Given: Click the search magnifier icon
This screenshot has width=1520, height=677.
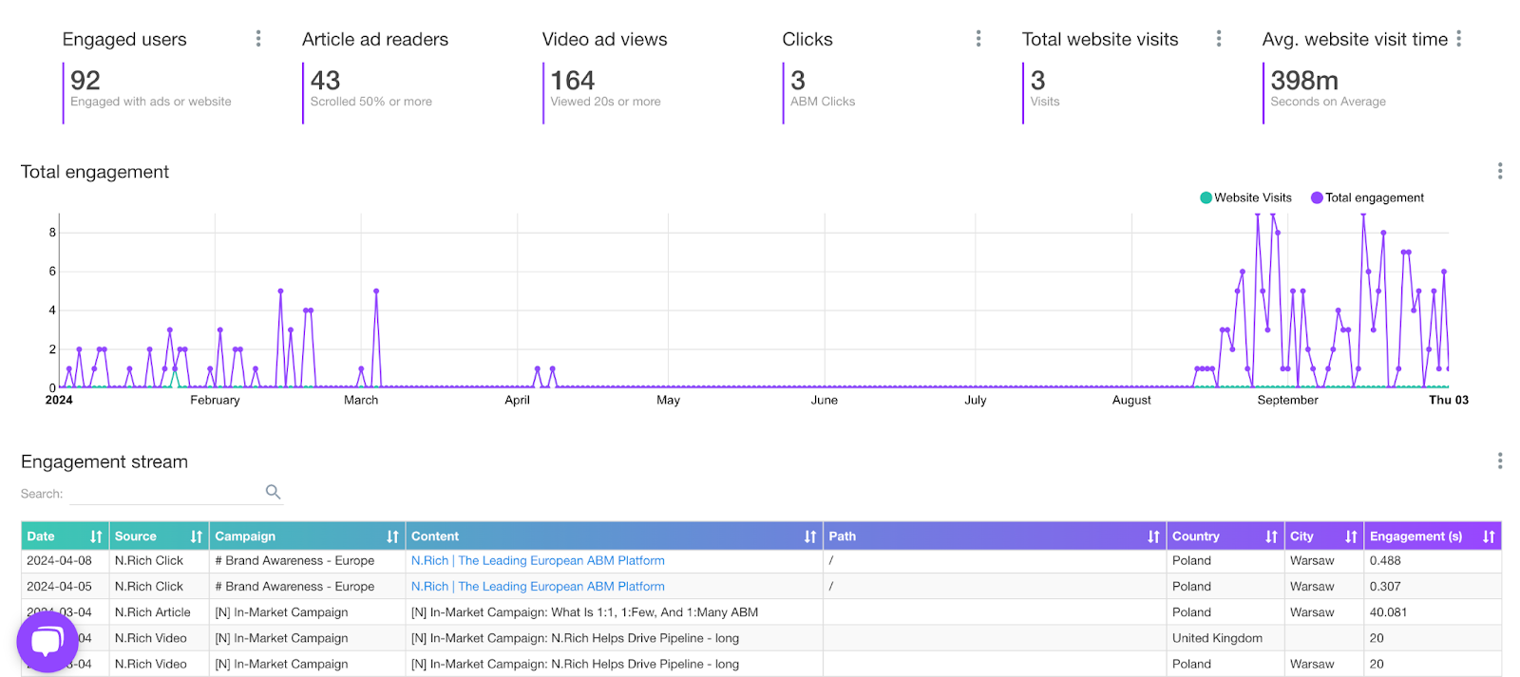Looking at the screenshot, I should tap(273, 492).
